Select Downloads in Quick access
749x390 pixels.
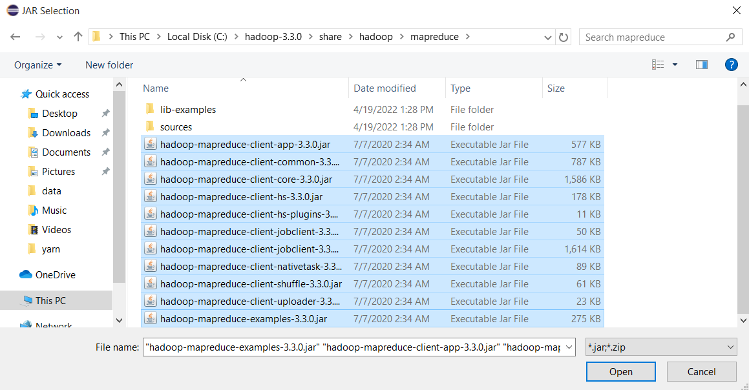pyautogui.click(x=66, y=132)
